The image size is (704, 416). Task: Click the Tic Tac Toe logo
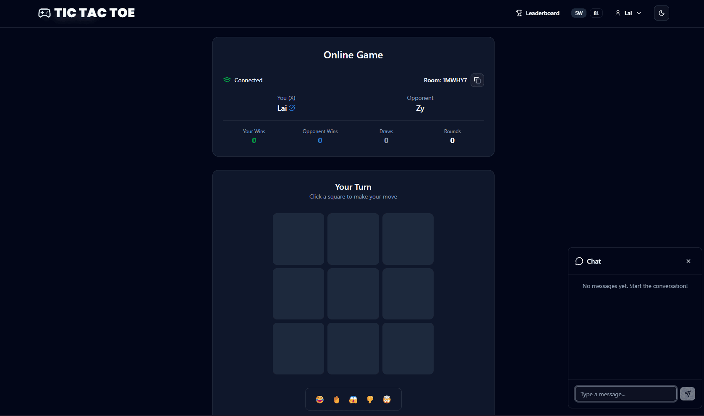(x=86, y=13)
